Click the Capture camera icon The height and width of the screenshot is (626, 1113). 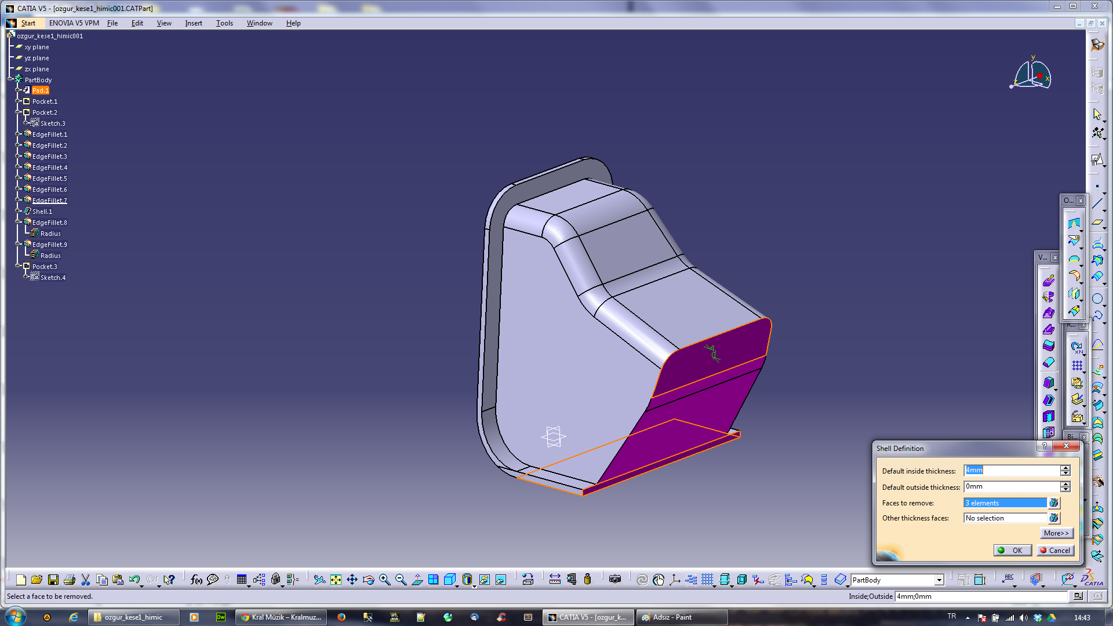pyautogui.click(x=615, y=580)
